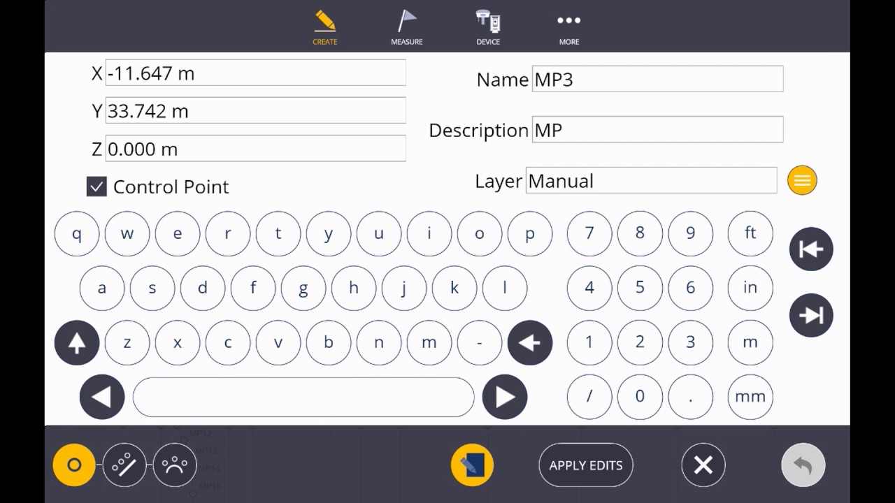Viewport: 895px width, 503px height.
Task: Open the Measure flag menu
Action: pos(406,27)
